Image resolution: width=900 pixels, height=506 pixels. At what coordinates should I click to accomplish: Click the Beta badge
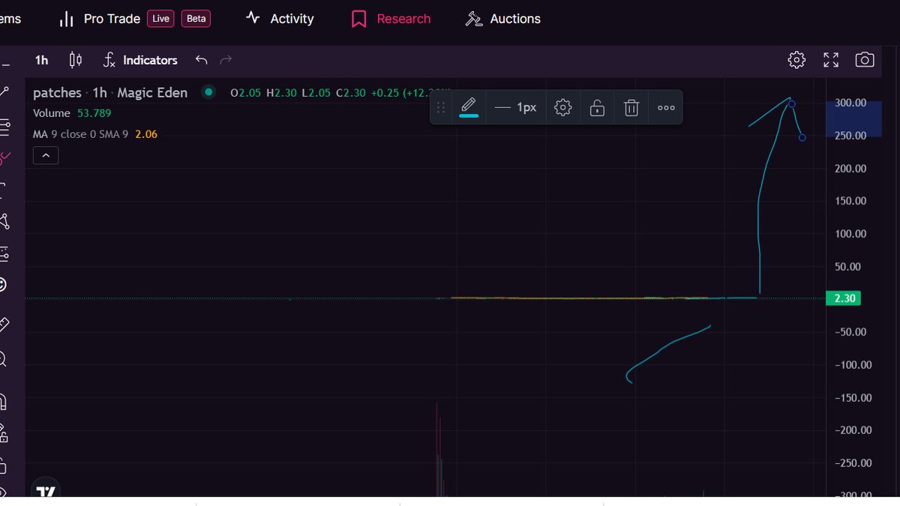pos(196,19)
